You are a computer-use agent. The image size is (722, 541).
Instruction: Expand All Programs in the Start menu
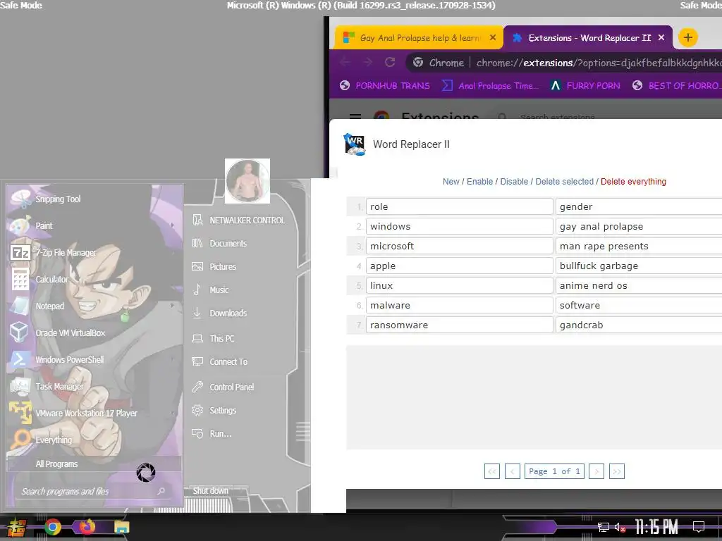tap(94, 464)
